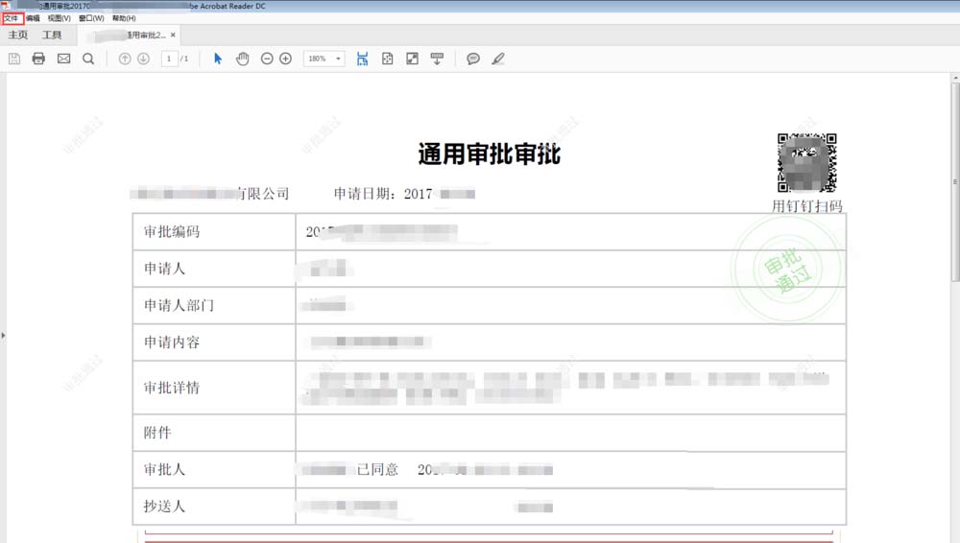Click the scrollbar up arrow

955,79
